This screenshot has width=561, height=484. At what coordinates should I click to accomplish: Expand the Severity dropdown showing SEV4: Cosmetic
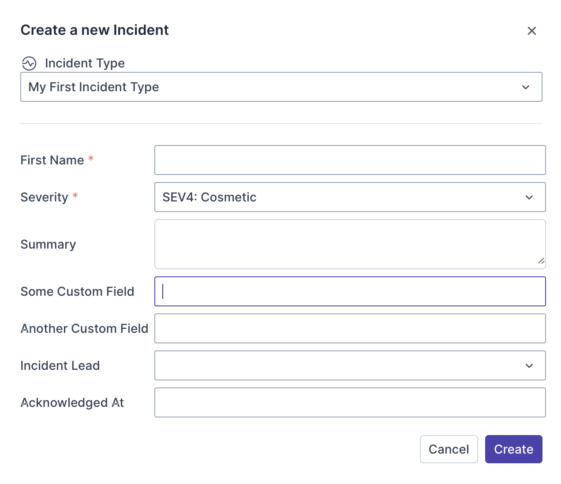click(350, 197)
